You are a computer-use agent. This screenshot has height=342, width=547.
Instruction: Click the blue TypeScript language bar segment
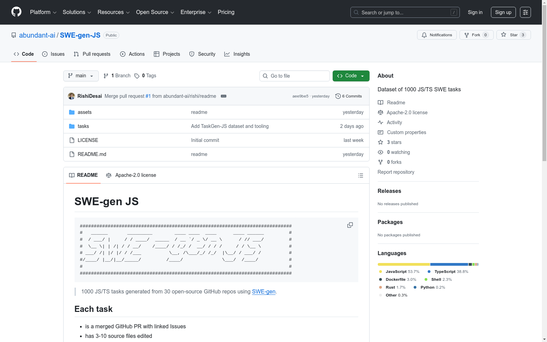(449, 264)
